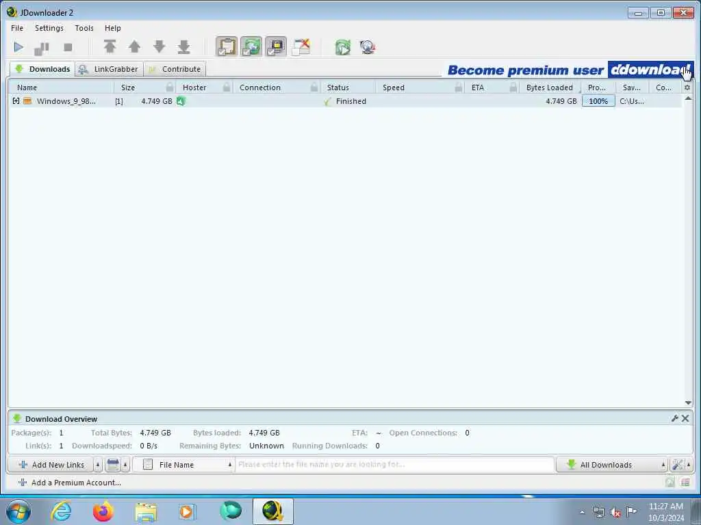Show hidden system tray icons arrow
This screenshot has height=525, width=701.
[x=582, y=512]
